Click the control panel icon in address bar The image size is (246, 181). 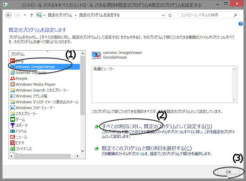coord(39,15)
